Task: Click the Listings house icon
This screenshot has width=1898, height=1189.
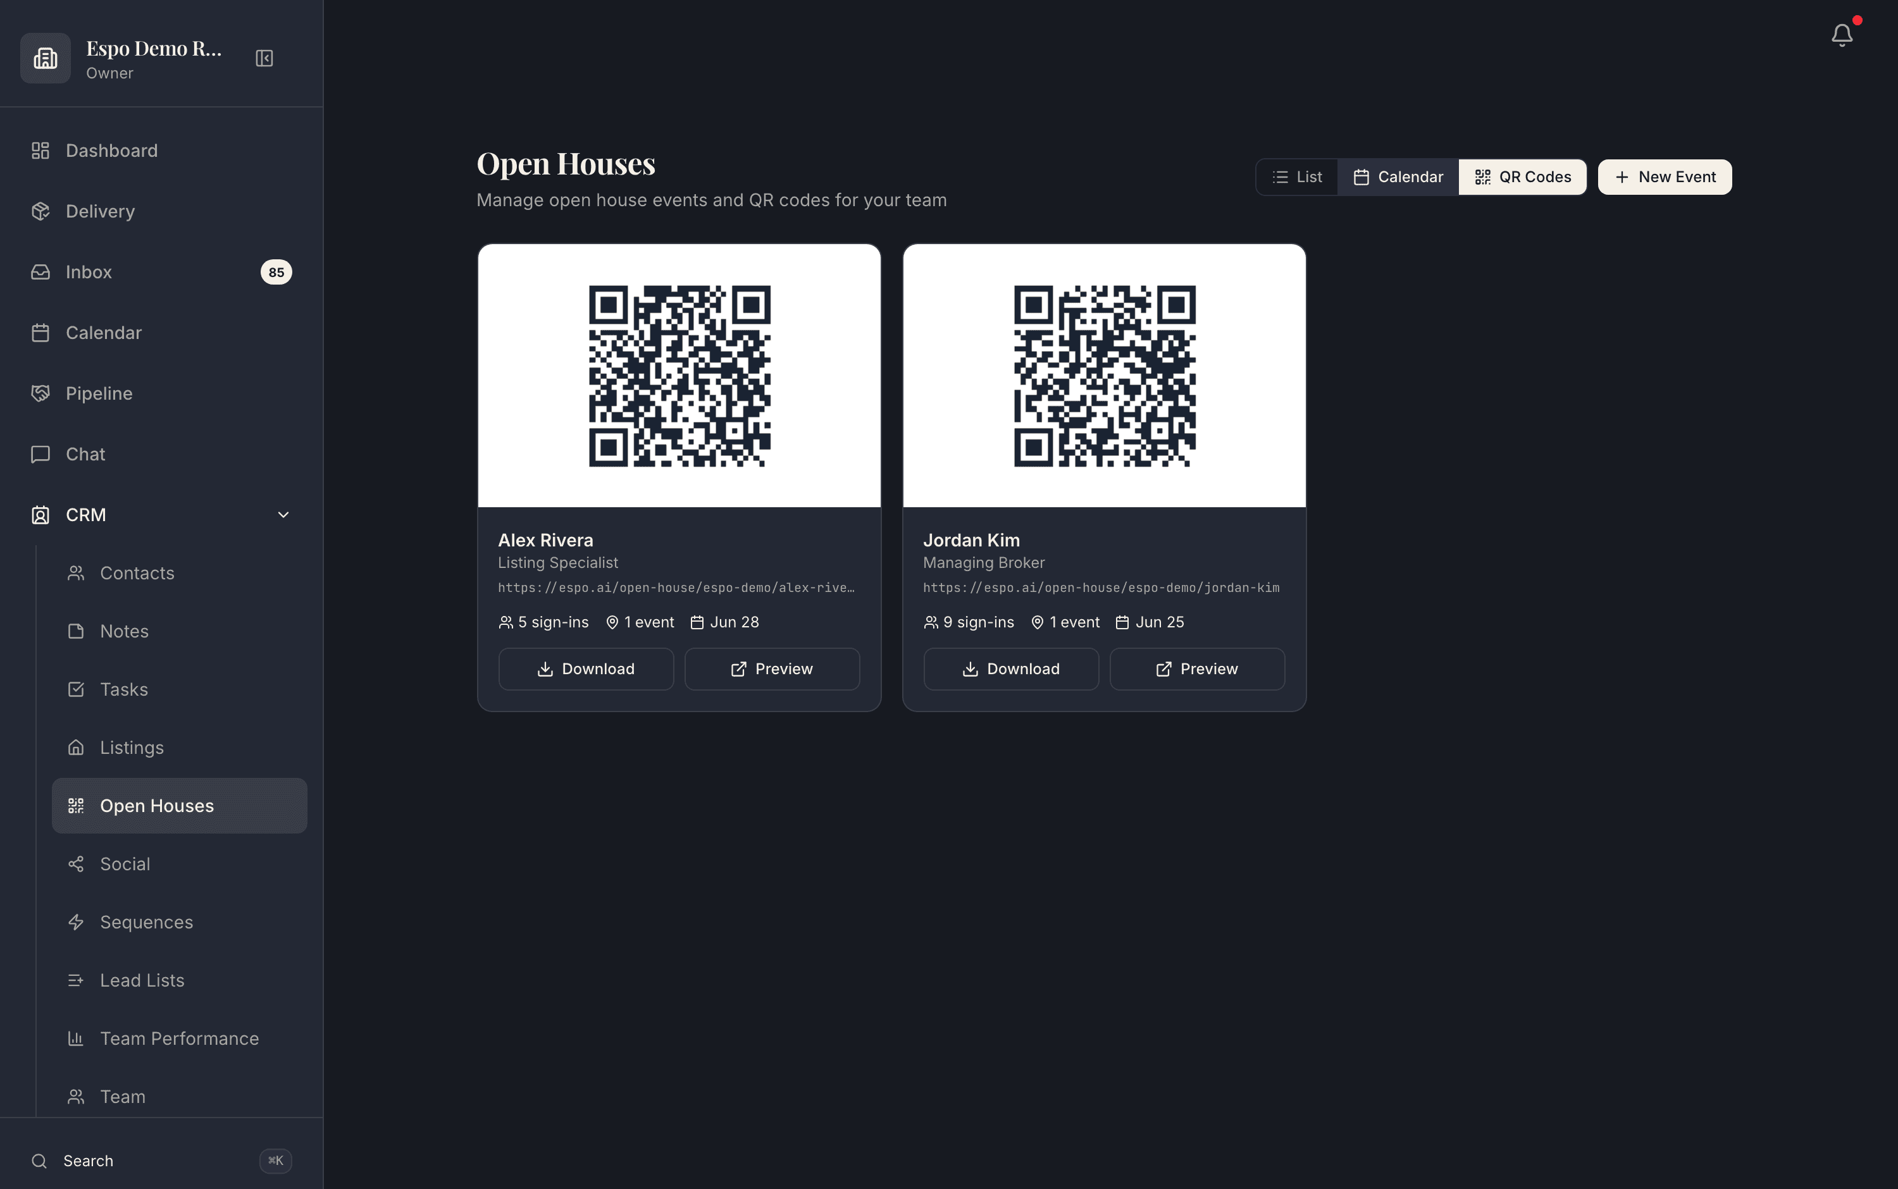Action: [x=75, y=748]
